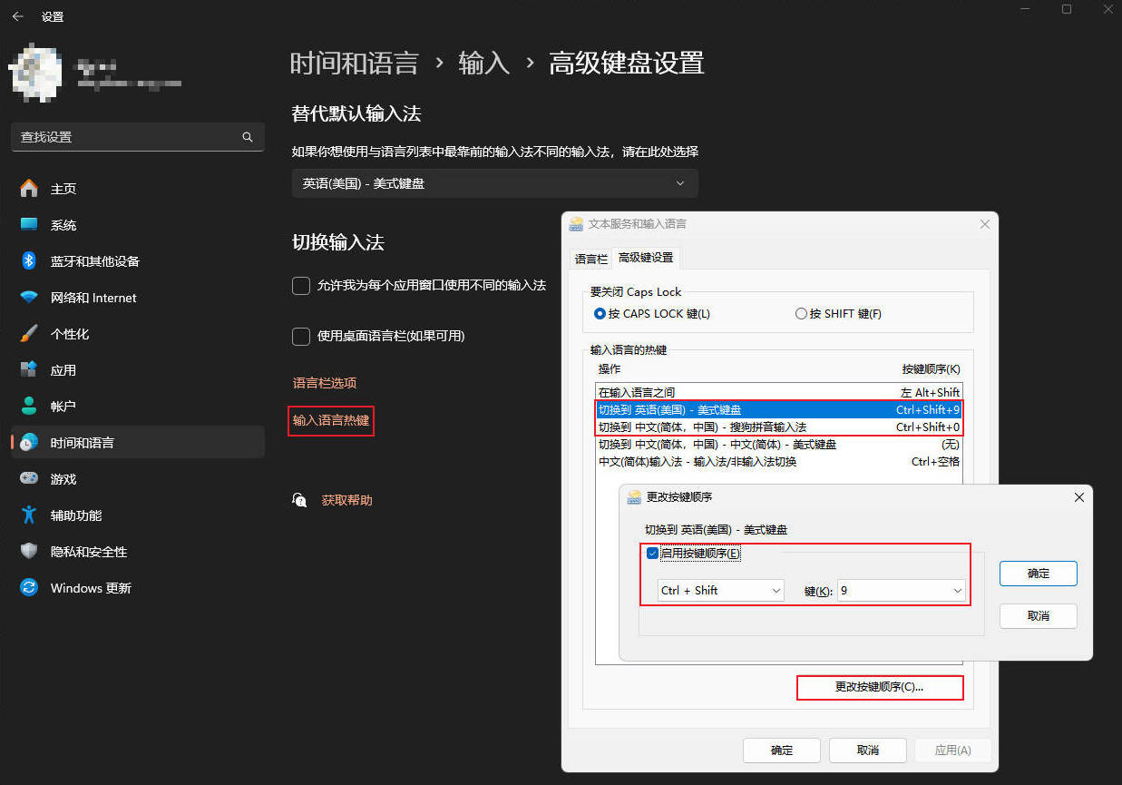Select the 隐私和安全性 shield icon

tap(29, 552)
